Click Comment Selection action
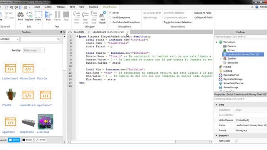This screenshot has height=150, width=267. pos(174,13)
